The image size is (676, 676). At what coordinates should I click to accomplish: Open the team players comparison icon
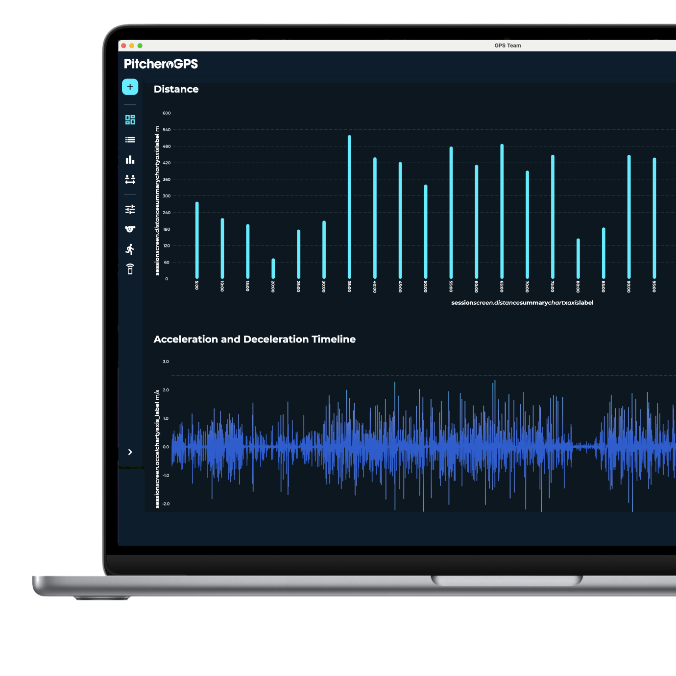pos(130,179)
